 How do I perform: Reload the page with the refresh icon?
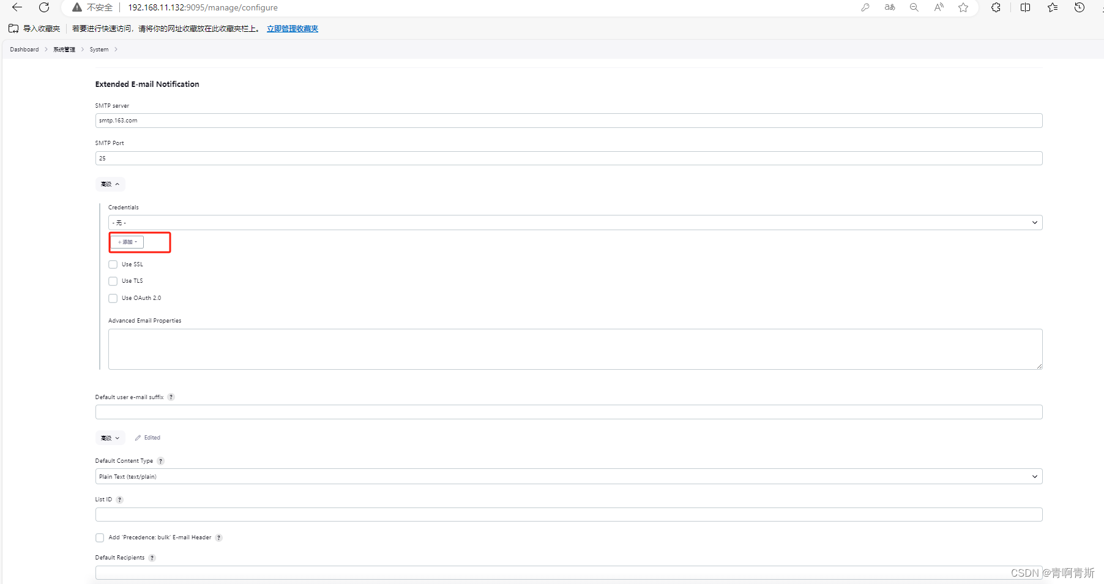point(44,7)
